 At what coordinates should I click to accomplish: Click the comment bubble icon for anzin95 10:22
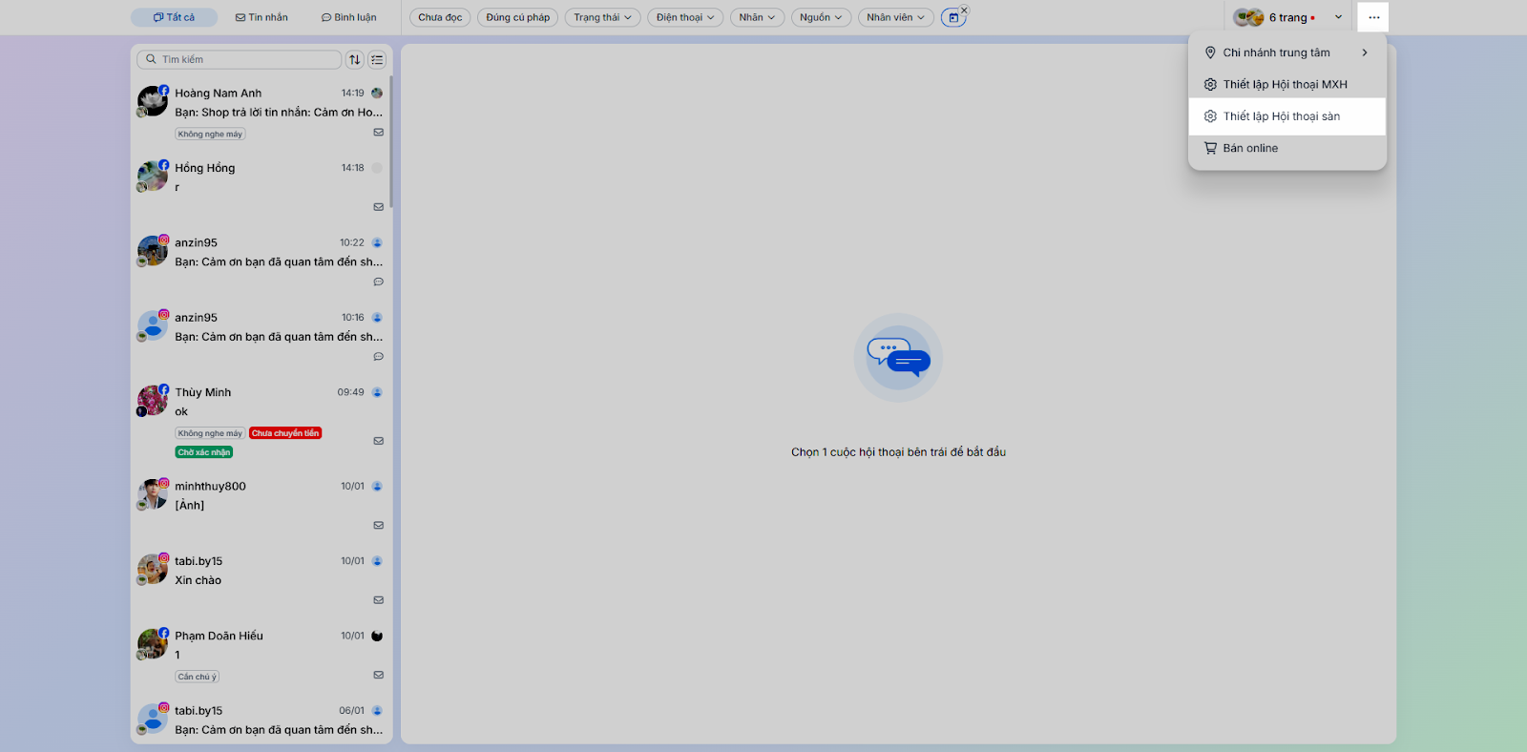[x=379, y=282]
